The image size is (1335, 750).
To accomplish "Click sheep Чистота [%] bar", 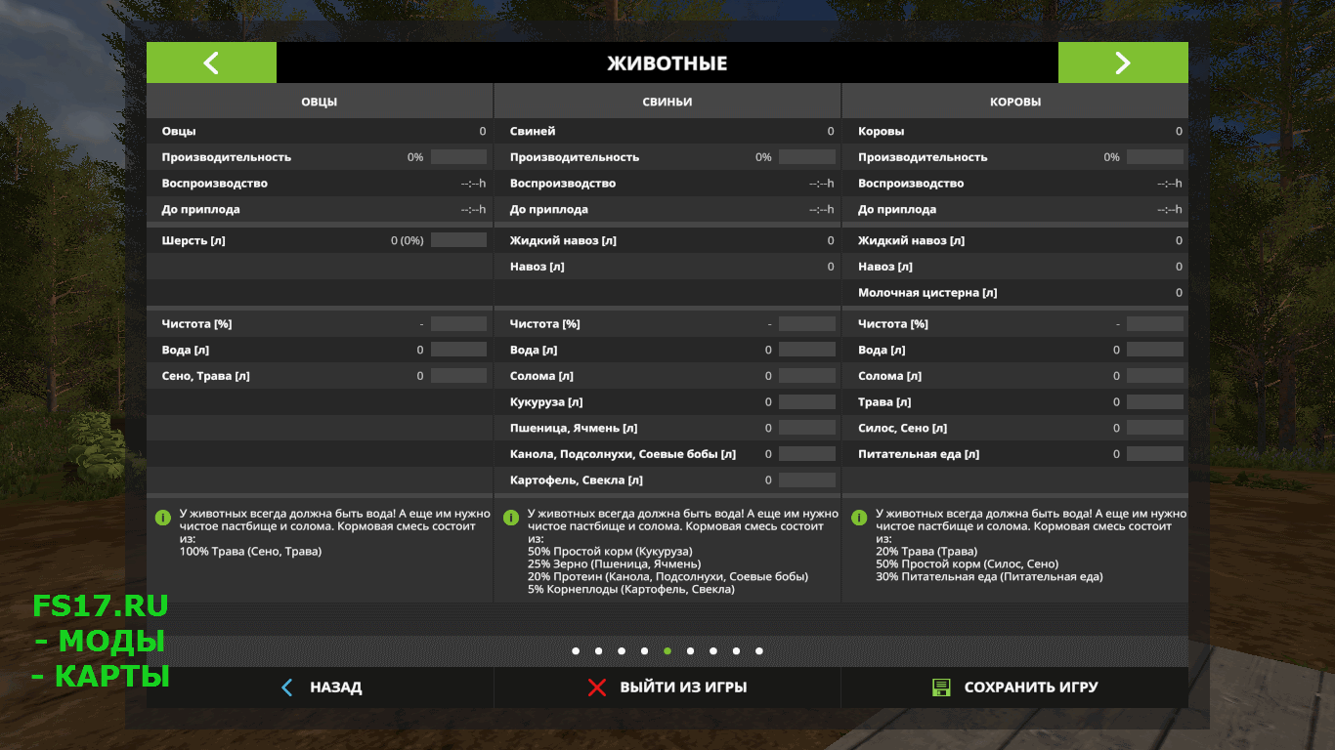I will pyautogui.click(x=458, y=324).
